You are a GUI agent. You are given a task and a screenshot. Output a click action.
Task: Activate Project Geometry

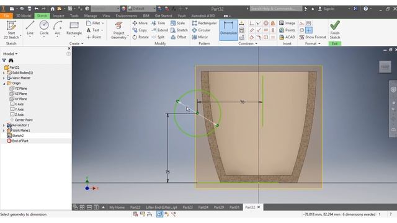click(118, 30)
